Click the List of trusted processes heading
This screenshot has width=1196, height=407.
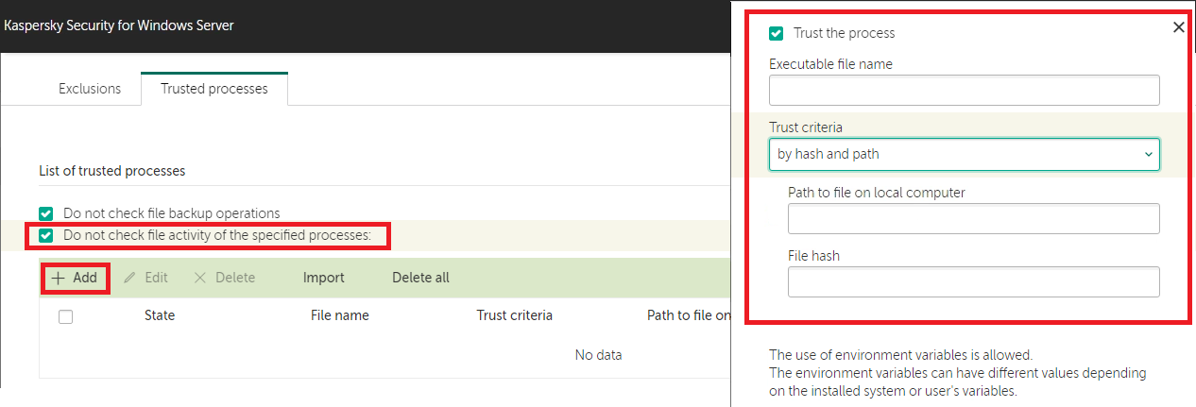(112, 171)
